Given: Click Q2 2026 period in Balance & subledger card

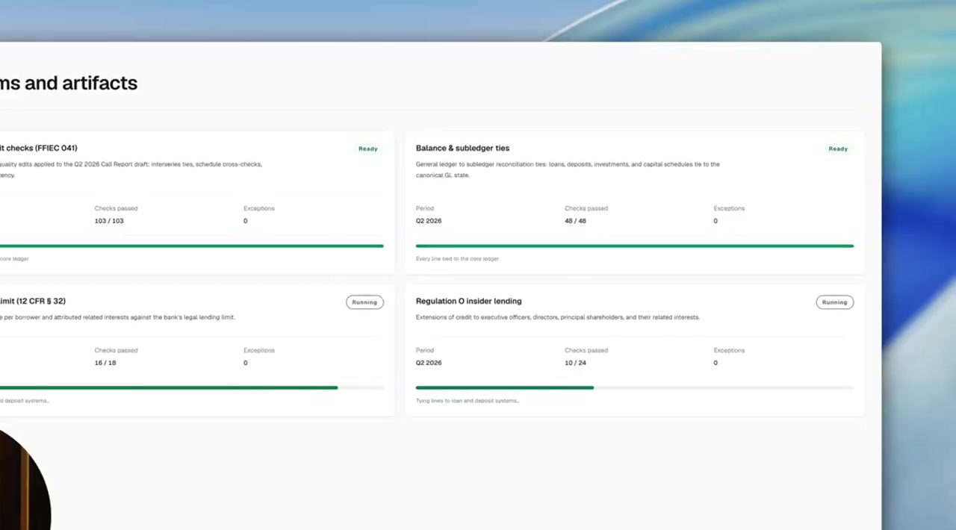Looking at the screenshot, I should 429,221.
